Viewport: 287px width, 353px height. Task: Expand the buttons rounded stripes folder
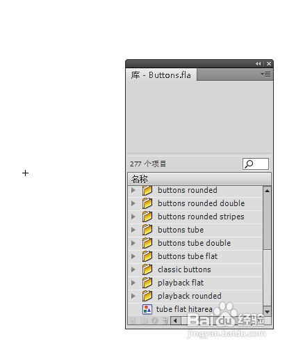(x=133, y=217)
